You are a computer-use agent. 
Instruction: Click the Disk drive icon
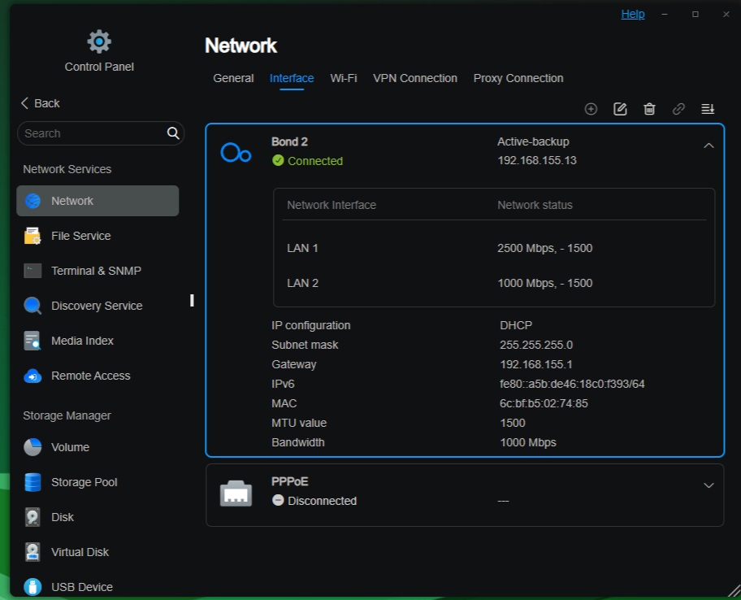point(32,517)
